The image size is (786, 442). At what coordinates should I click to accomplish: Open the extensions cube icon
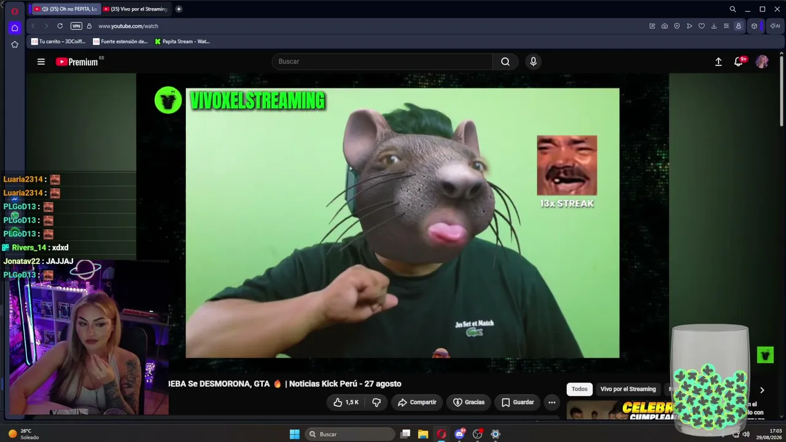pos(754,26)
